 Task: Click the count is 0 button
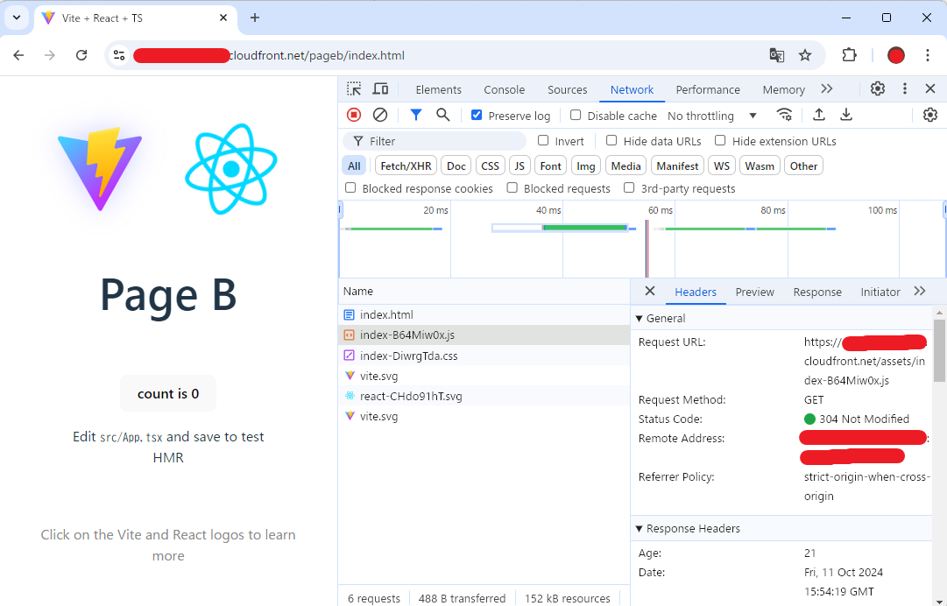[x=168, y=393]
